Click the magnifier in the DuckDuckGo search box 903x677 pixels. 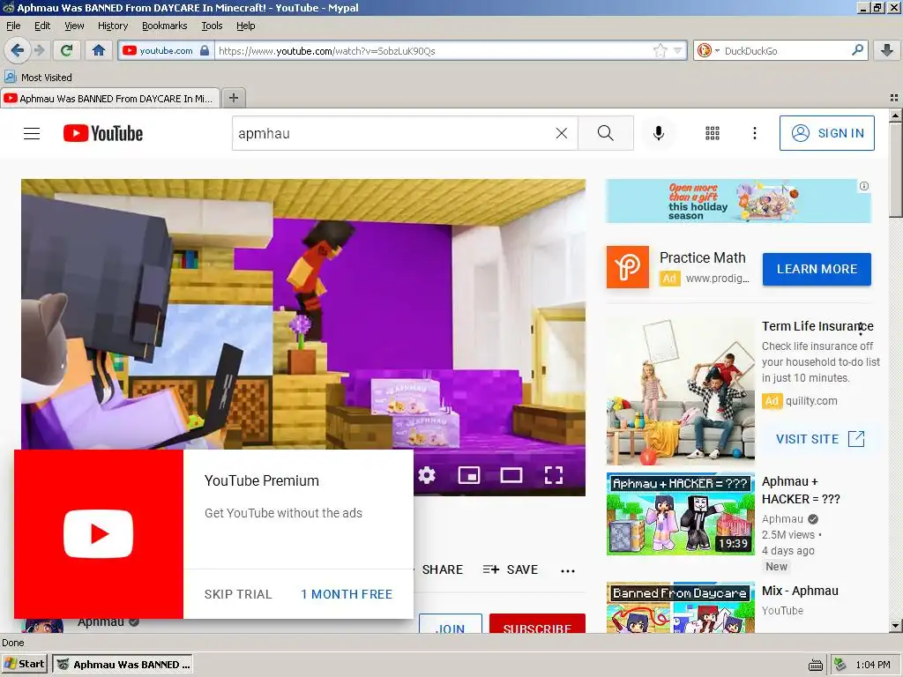[857, 50]
